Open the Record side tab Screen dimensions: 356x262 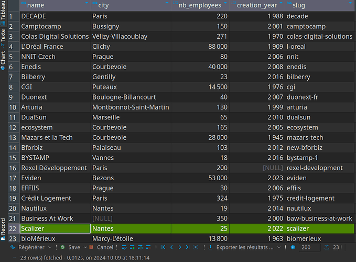click(x=3, y=229)
